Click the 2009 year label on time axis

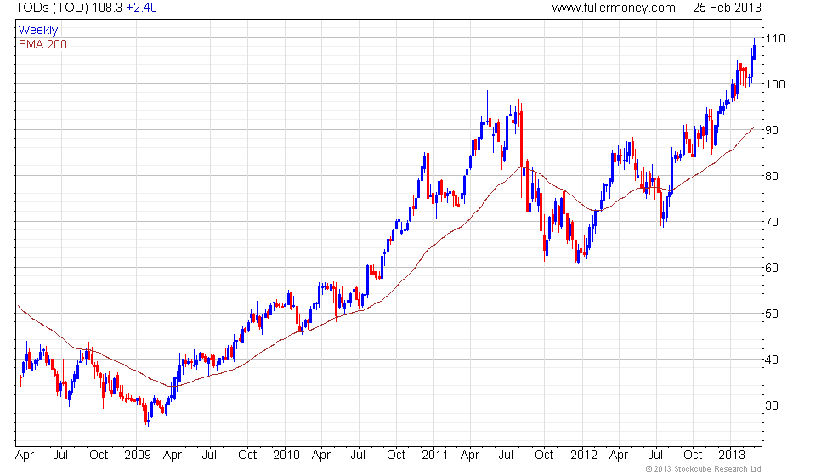coord(138,456)
